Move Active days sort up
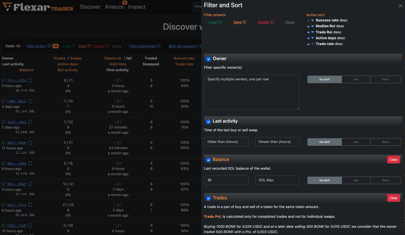405x235 pixels. 308,38
